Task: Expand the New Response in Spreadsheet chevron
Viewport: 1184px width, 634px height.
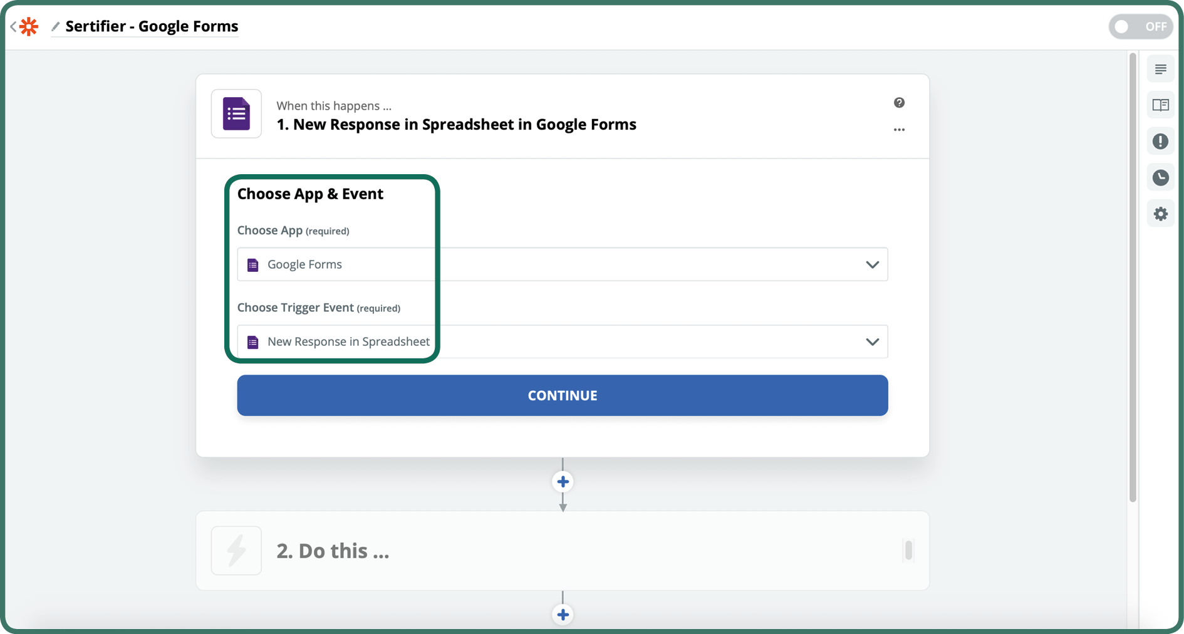Action: click(x=872, y=342)
